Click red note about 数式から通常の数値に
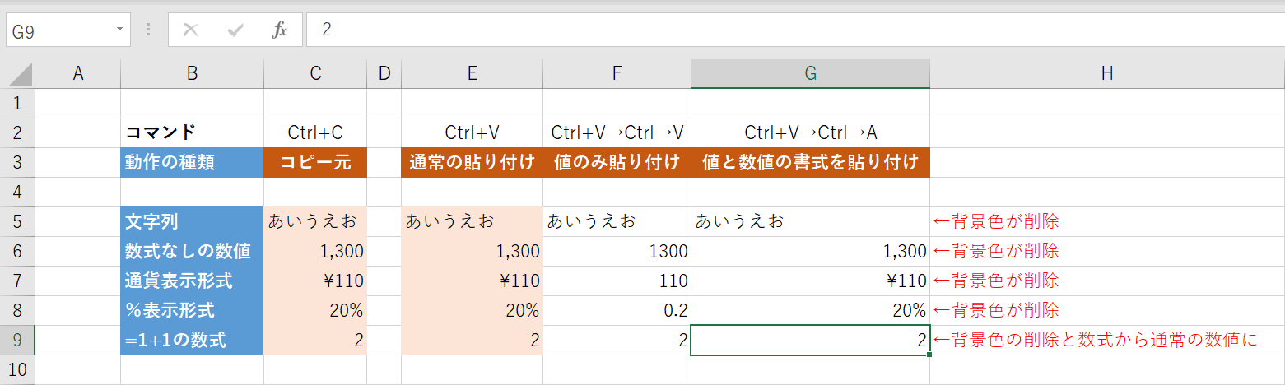The width and height of the screenshot is (1285, 385). coord(1096,340)
